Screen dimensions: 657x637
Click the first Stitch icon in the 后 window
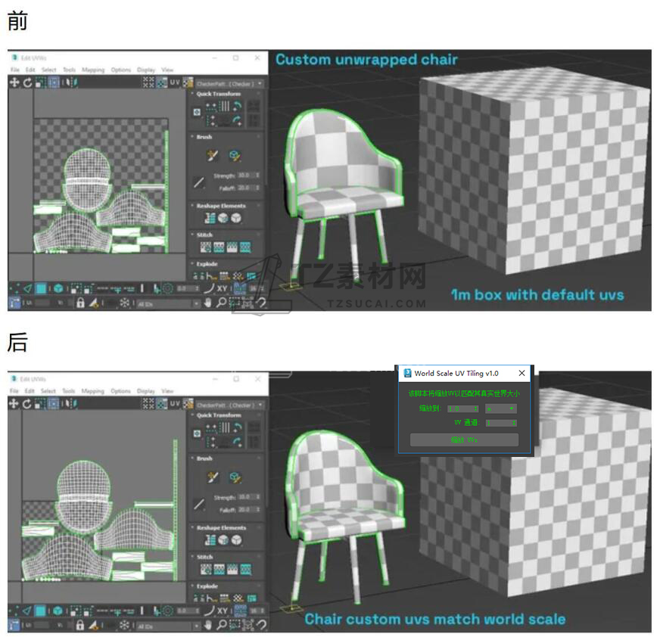coord(206,569)
